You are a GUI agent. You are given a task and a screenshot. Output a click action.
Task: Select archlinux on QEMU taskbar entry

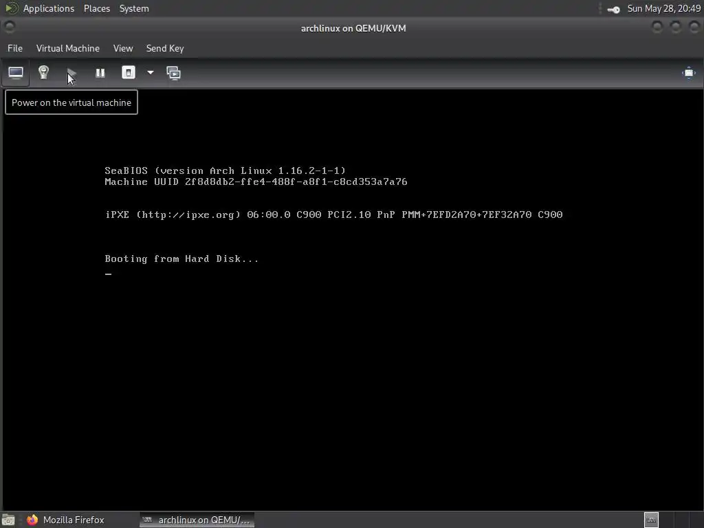coord(197,520)
